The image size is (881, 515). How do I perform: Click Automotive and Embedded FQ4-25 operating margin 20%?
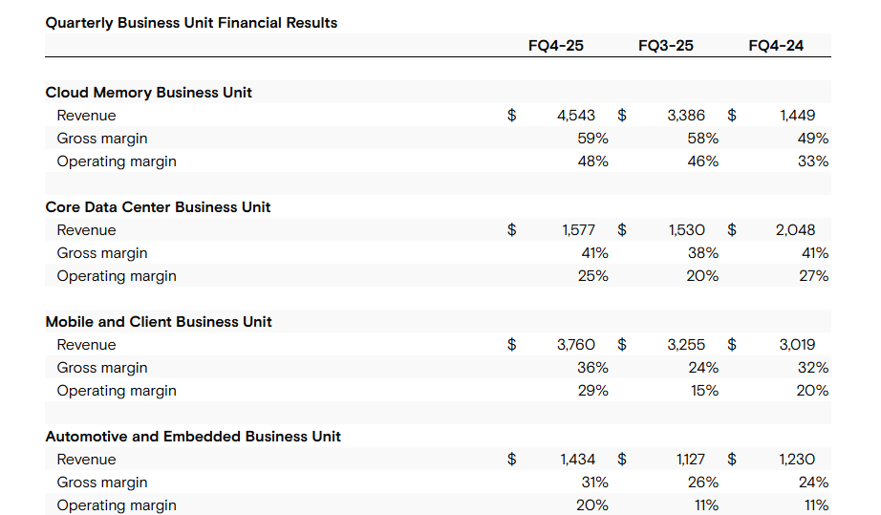click(x=592, y=505)
